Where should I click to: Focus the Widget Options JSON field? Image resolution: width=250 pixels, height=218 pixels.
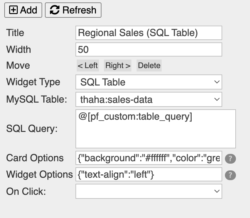(x=149, y=175)
